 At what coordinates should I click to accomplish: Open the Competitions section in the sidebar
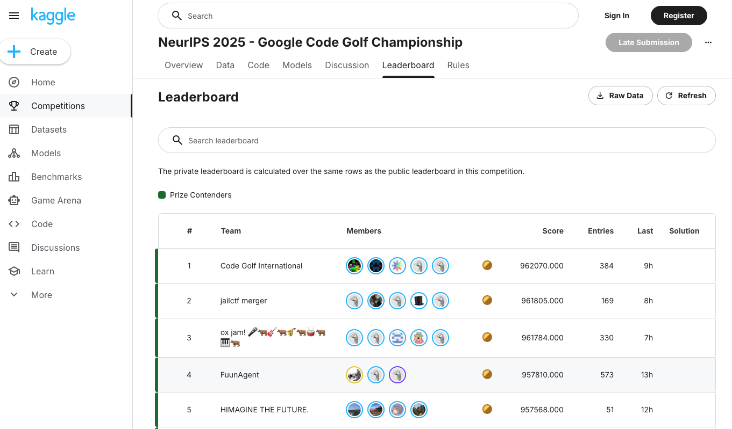(58, 106)
